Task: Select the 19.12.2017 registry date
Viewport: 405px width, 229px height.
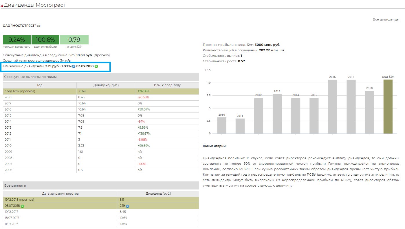Action: coord(61,212)
